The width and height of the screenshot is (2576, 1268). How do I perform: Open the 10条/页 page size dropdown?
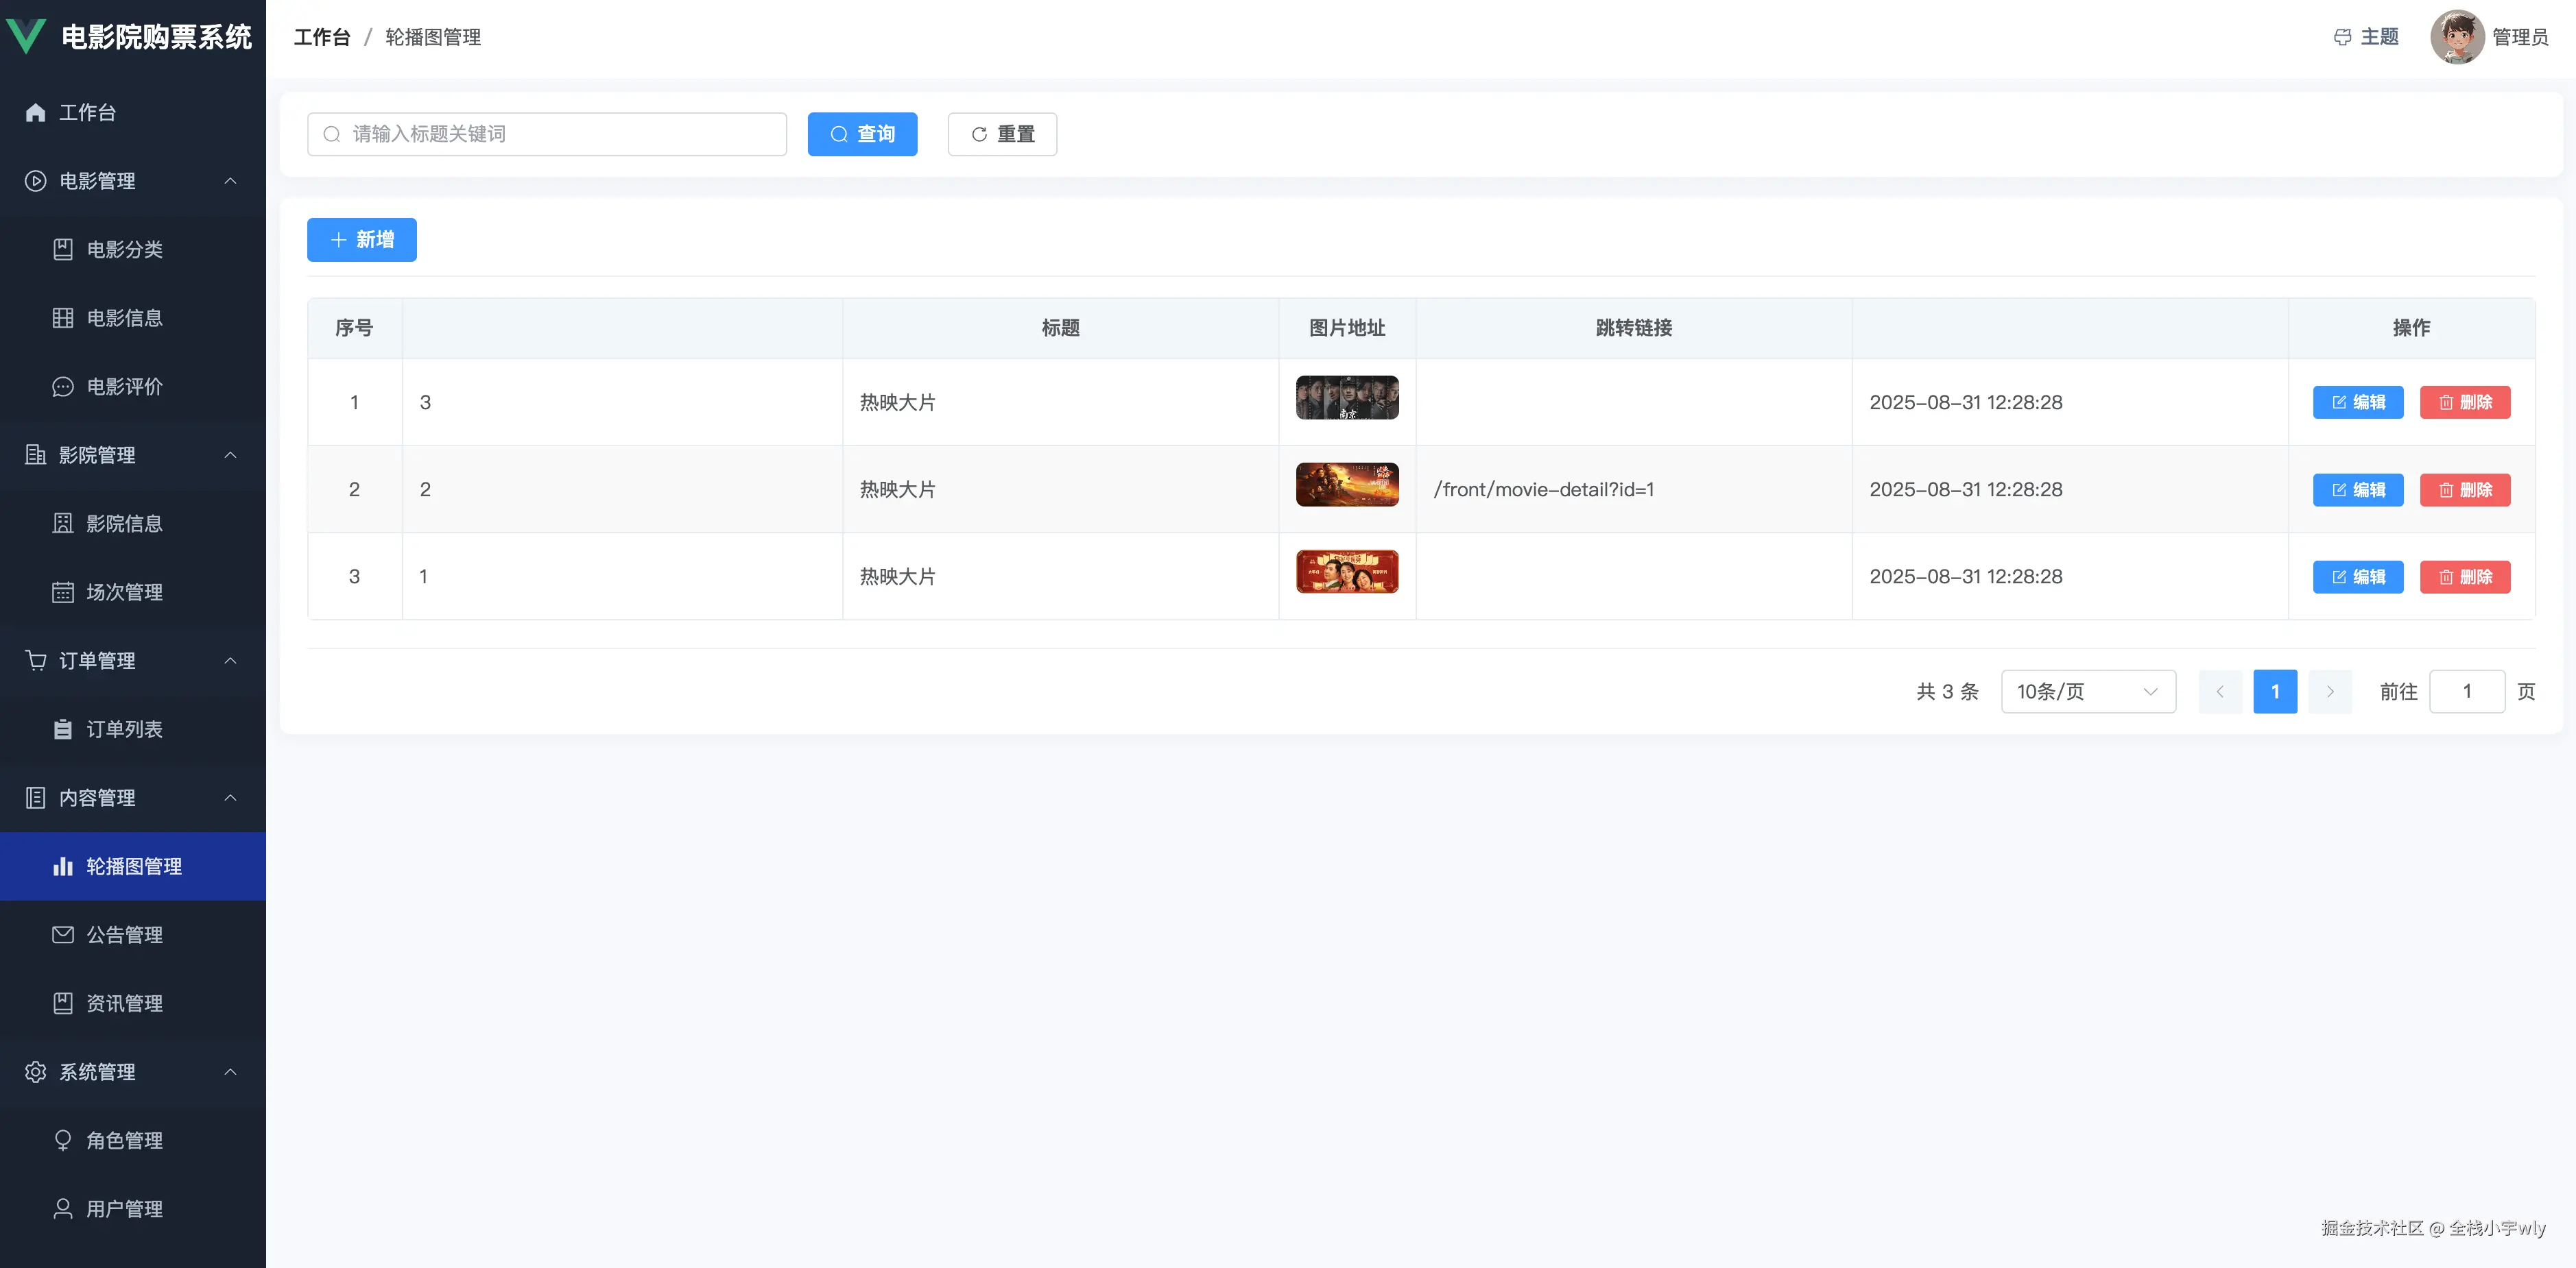coord(2088,690)
